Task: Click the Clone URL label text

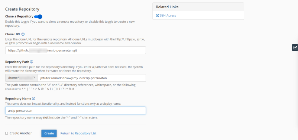Action: (x=13, y=34)
